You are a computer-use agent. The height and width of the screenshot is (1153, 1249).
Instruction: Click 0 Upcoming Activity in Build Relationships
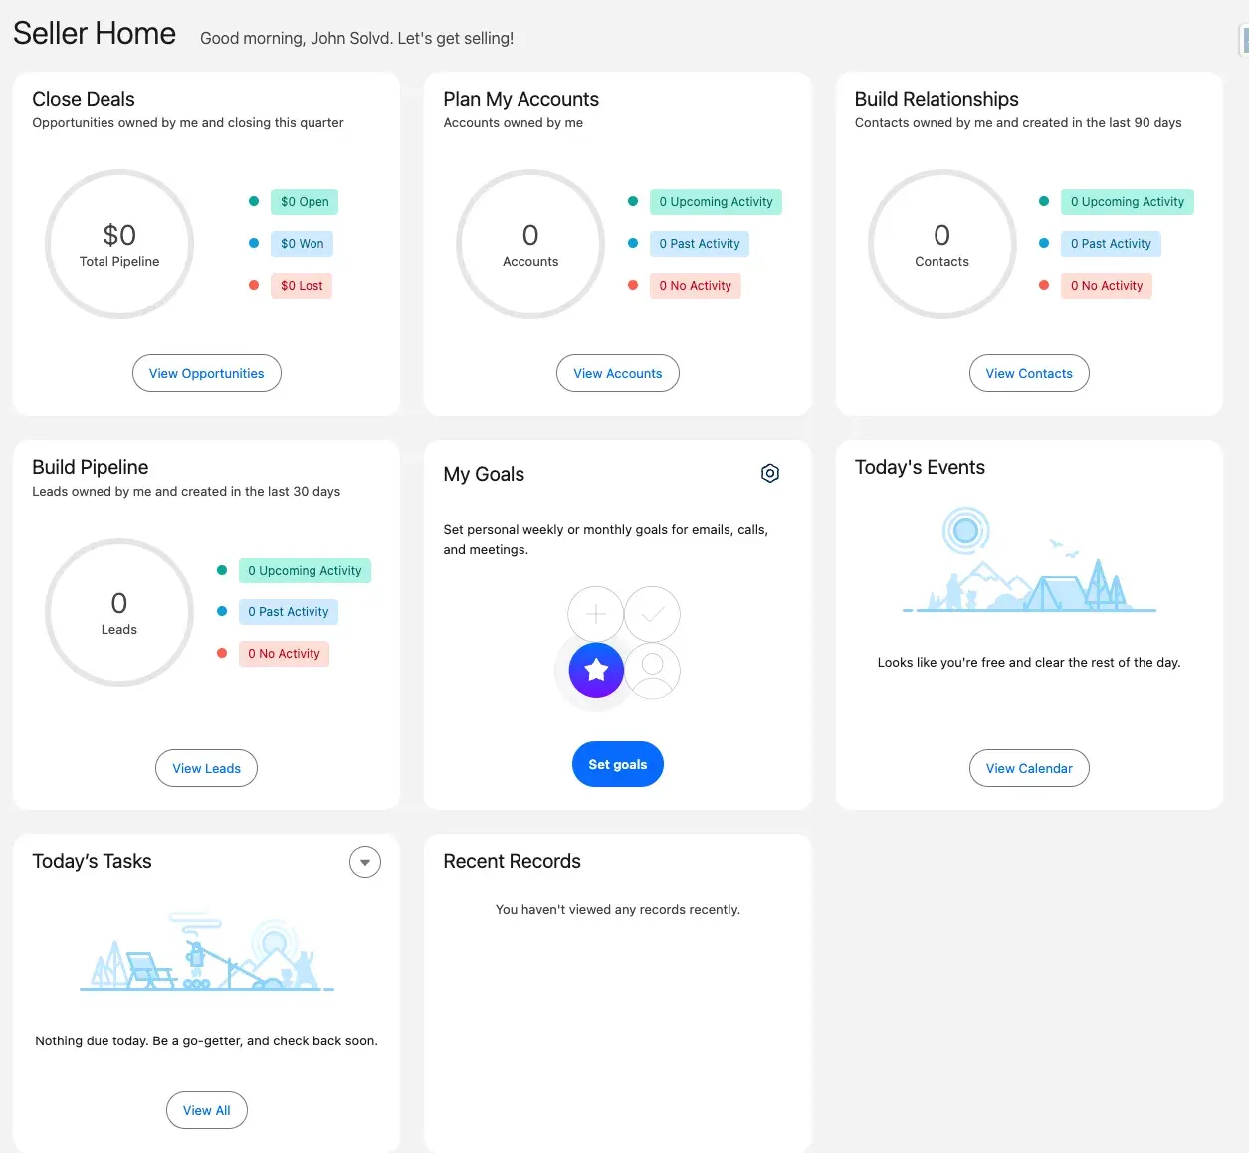tap(1128, 201)
